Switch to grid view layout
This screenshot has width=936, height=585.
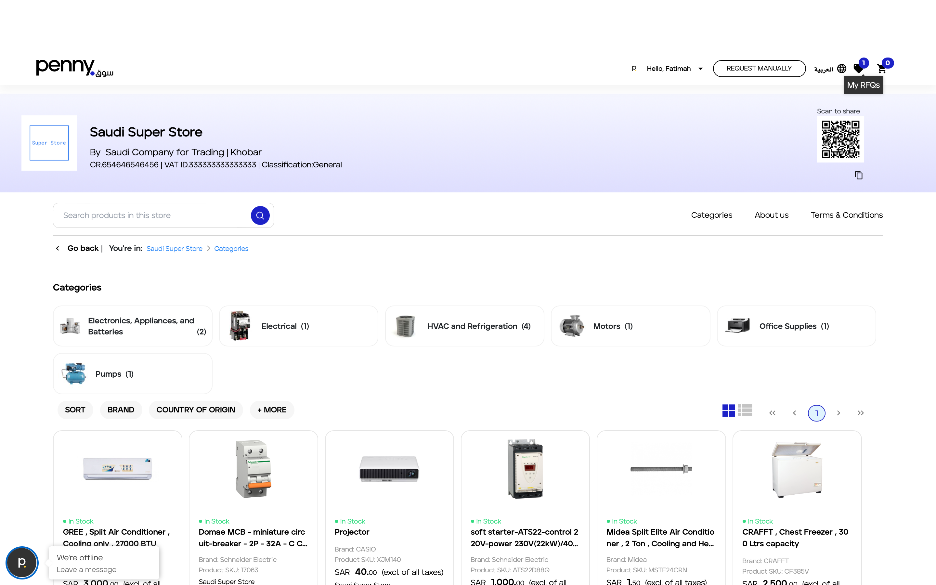pyautogui.click(x=729, y=410)
